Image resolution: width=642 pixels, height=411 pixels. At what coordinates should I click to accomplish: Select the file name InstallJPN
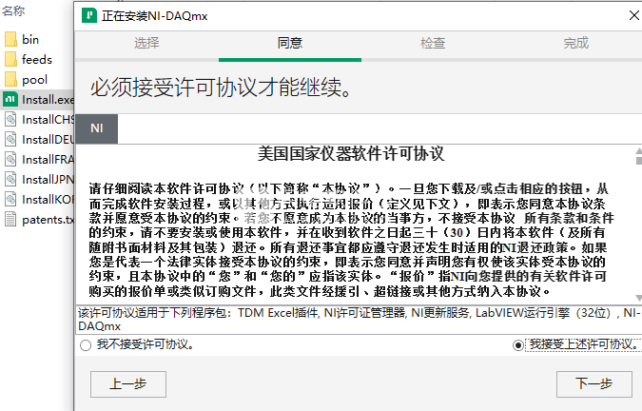tap(48, 180)
